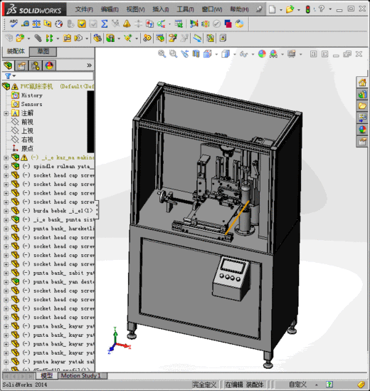Screen dimensions: 370x391
Task: Expand the FeatureManager tabs chevron arrows
Action: pos(89,66)
